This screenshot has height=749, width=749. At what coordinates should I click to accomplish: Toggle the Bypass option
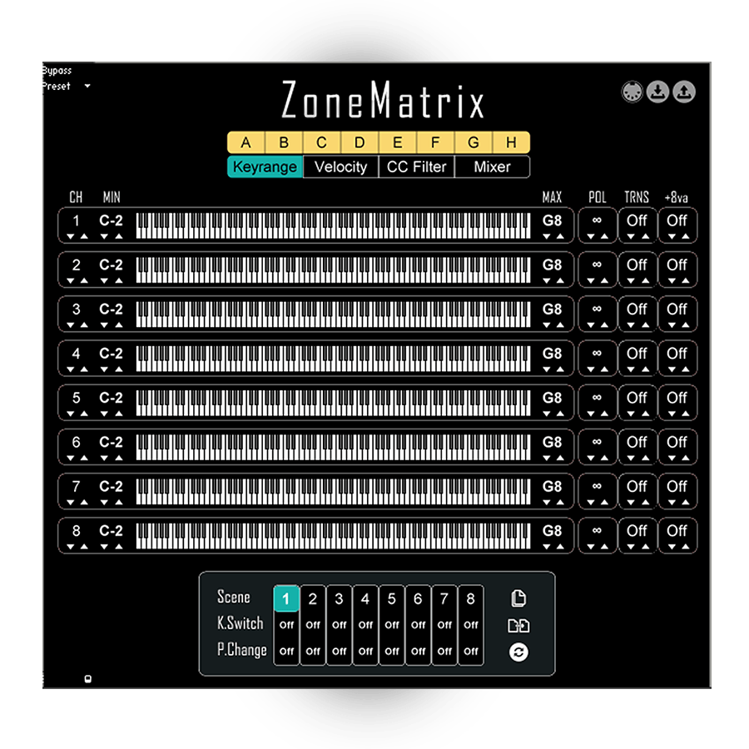57,71
